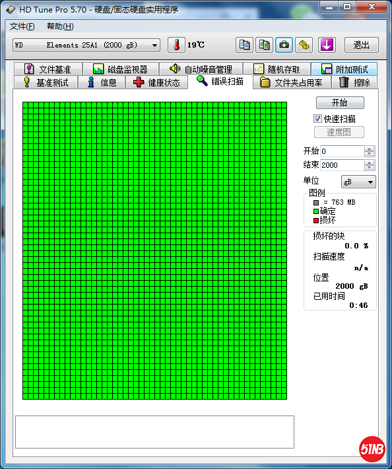Screen dimensions: 392x469
Task: Increase the 开始 value with up arrow
Action: point(370,149)
